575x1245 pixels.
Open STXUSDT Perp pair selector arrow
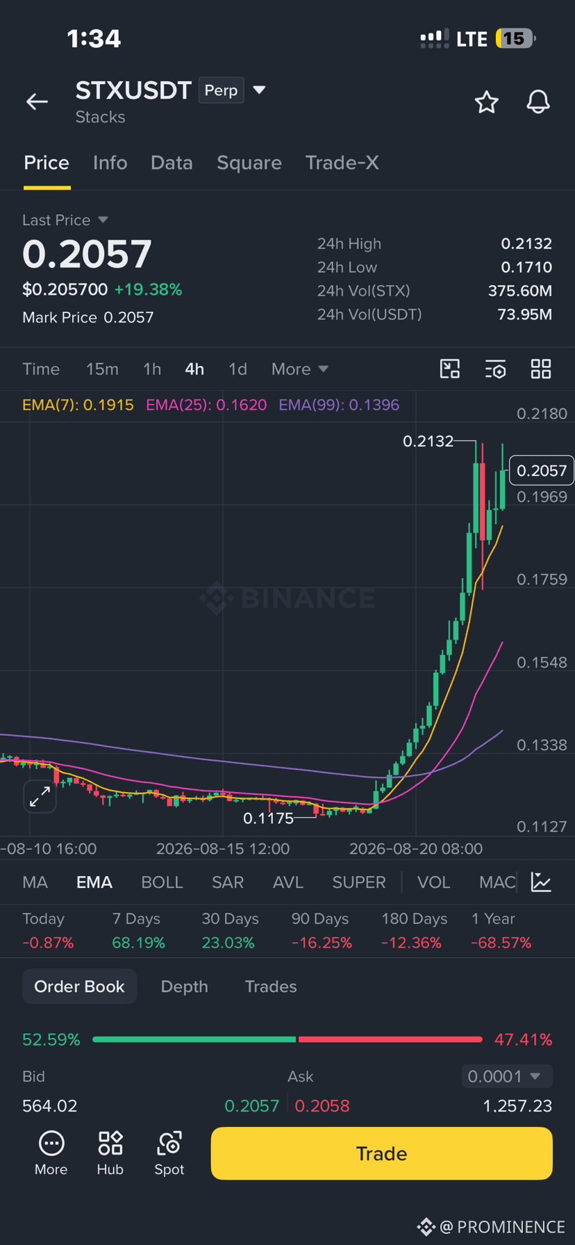click(x=259, y=90)
